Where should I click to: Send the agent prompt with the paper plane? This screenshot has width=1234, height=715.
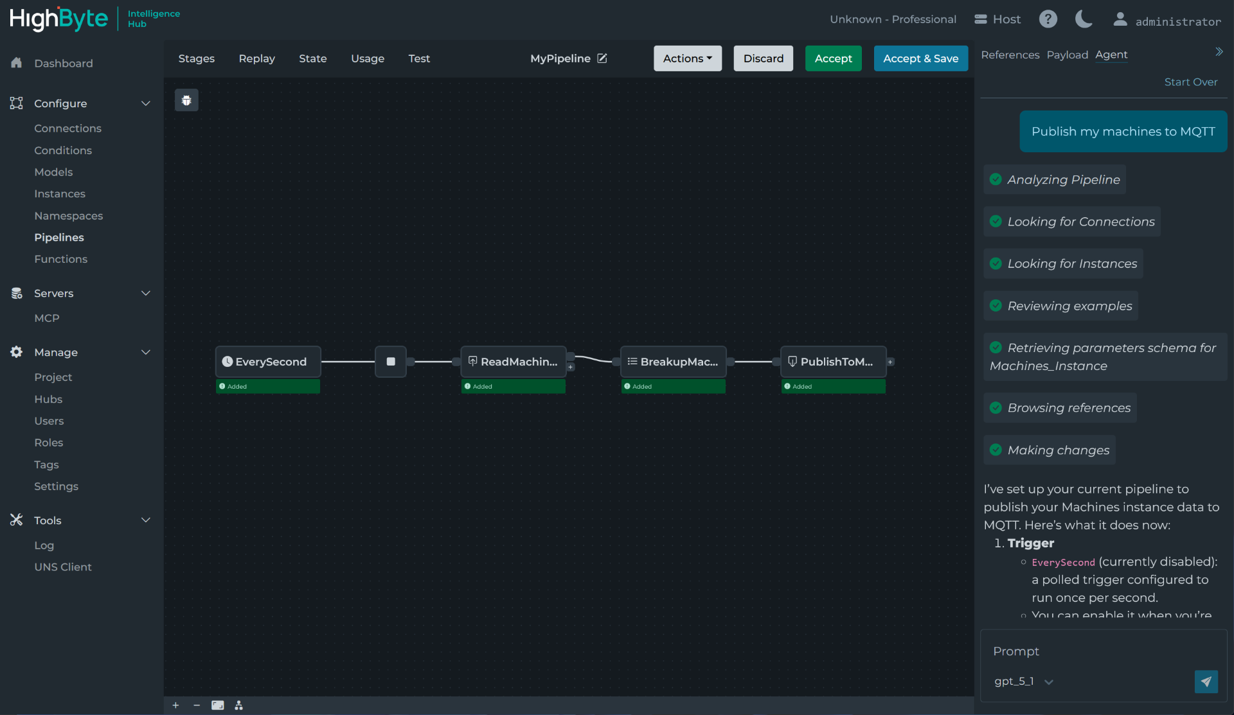point(1206,682)
